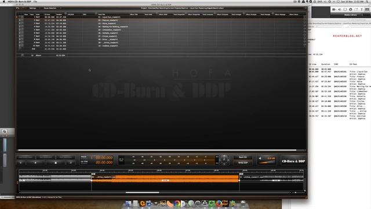Screen dimensions: 371x209
Task: Select the Liquid Sun_masterV1 track title cell
Action: 110,17
